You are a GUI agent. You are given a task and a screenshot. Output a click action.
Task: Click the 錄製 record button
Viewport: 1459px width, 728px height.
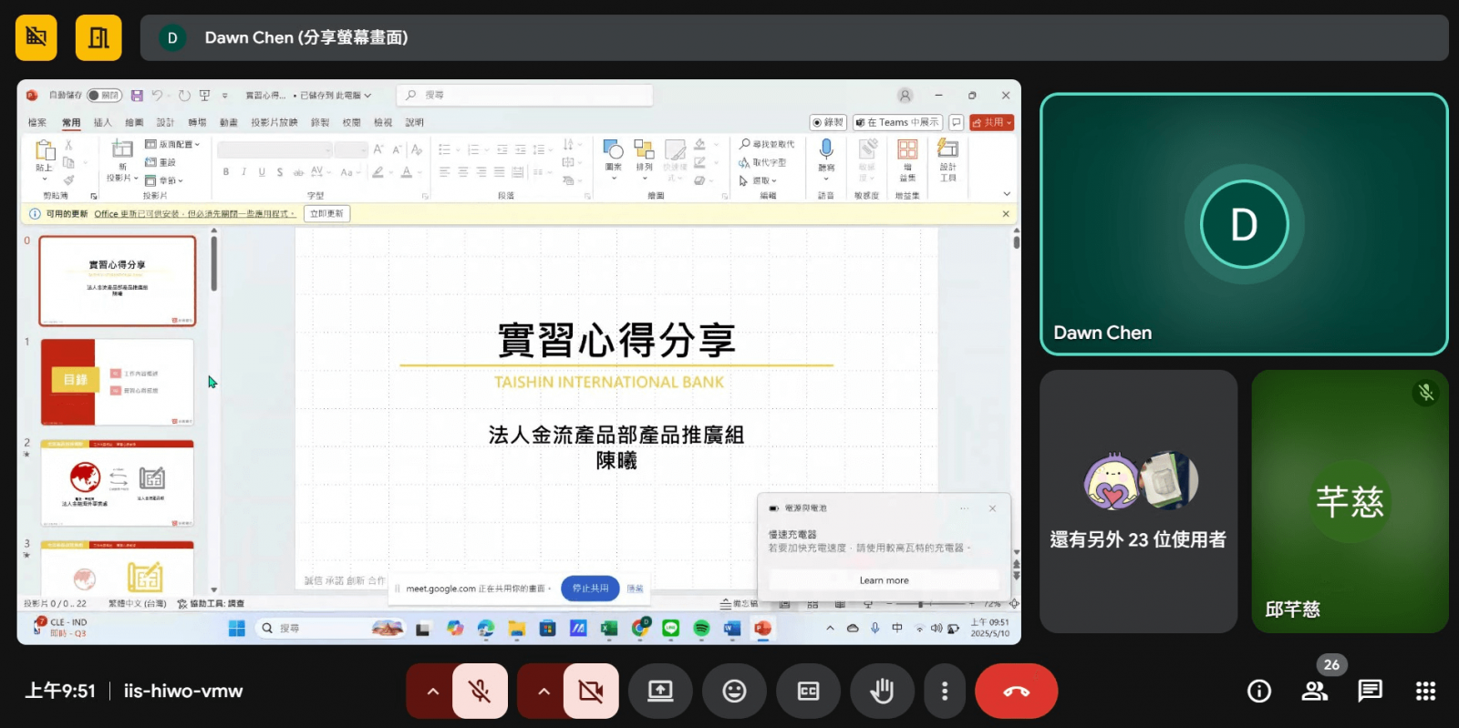[828, 122]
